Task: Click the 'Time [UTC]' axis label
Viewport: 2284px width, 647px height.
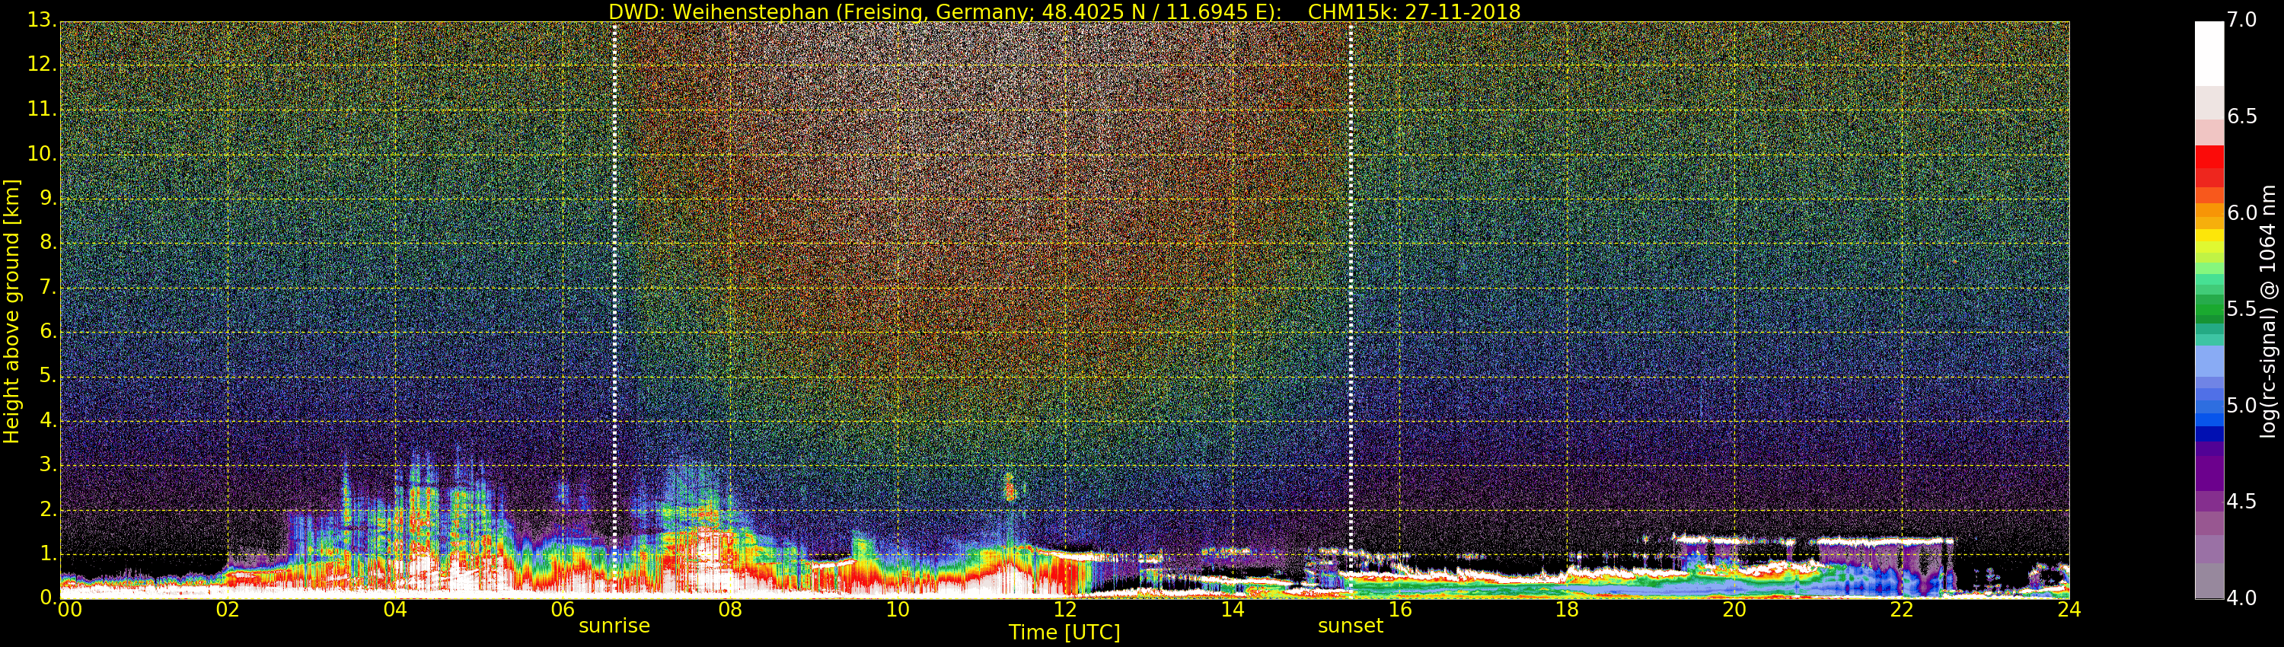Action: pos(1064,633)
